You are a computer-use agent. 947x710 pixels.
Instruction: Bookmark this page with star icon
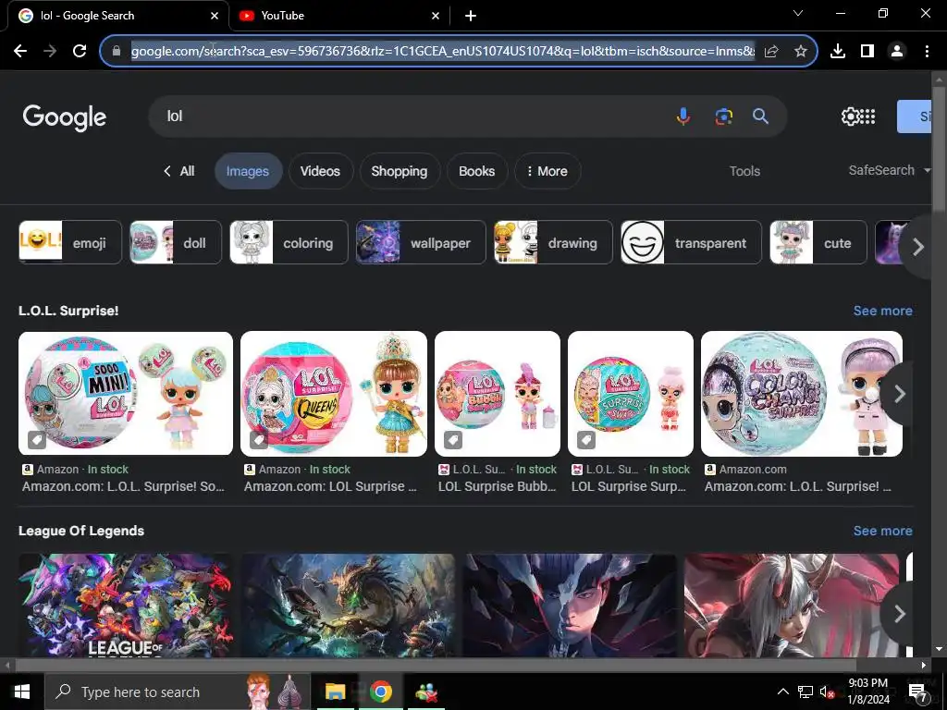[x=800, y=52]
